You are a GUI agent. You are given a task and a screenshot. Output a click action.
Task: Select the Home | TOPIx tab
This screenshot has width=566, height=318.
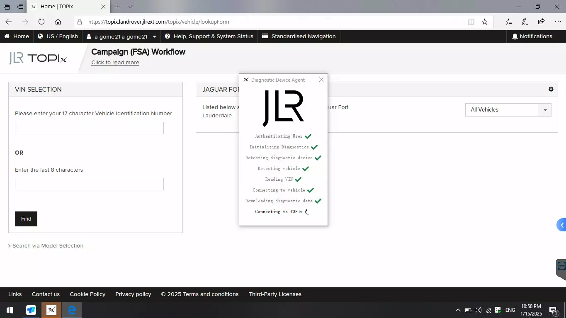coord(68,7)
